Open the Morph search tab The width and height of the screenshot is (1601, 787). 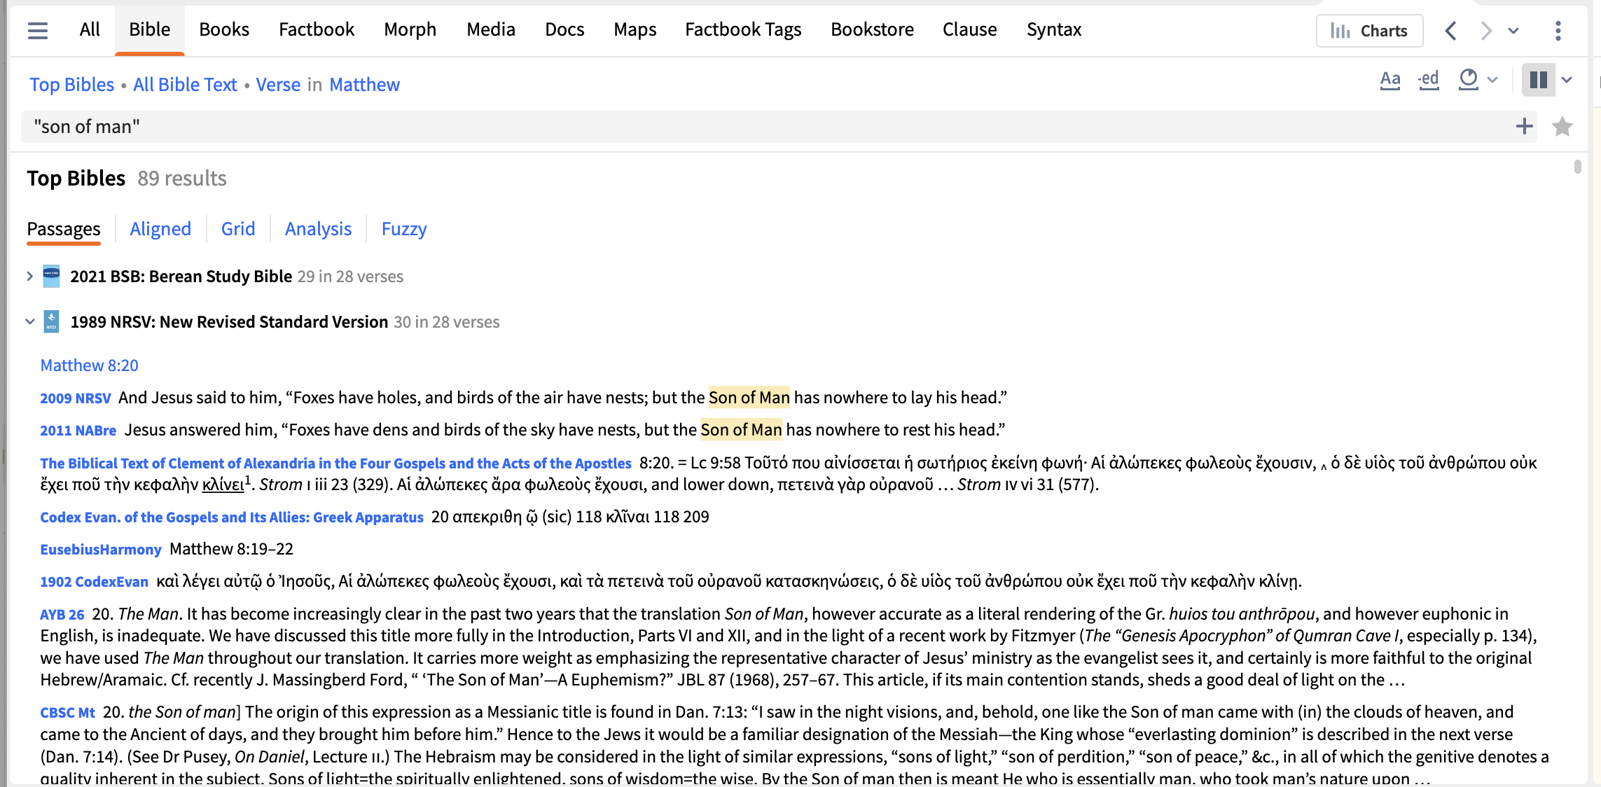coord(410,29)
